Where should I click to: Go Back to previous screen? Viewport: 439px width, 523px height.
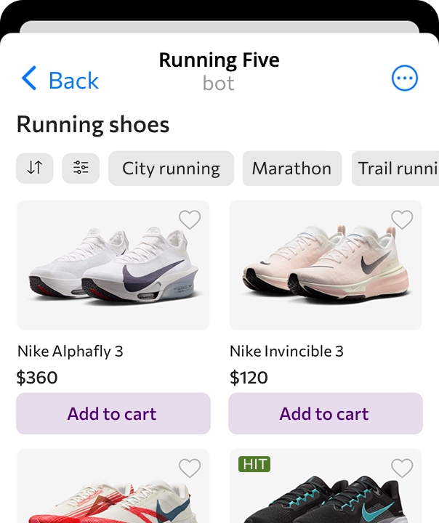tap(73, 80)
